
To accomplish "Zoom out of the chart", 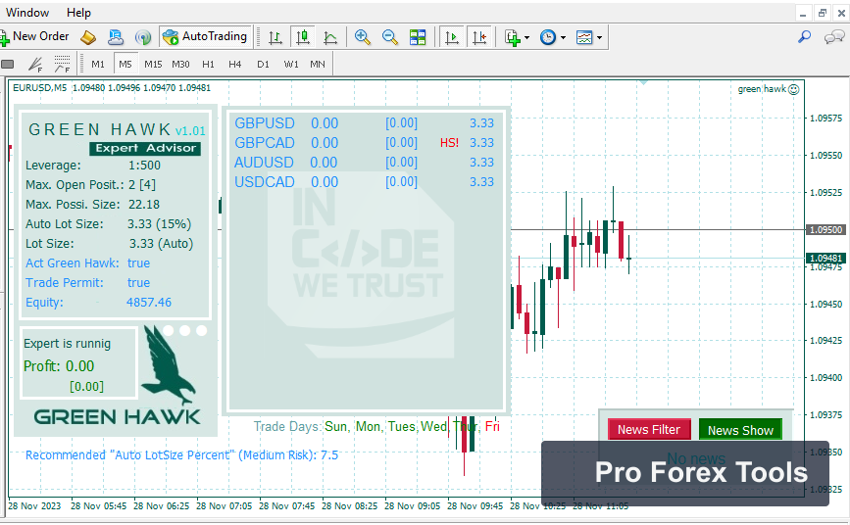I will coord(390,37).
